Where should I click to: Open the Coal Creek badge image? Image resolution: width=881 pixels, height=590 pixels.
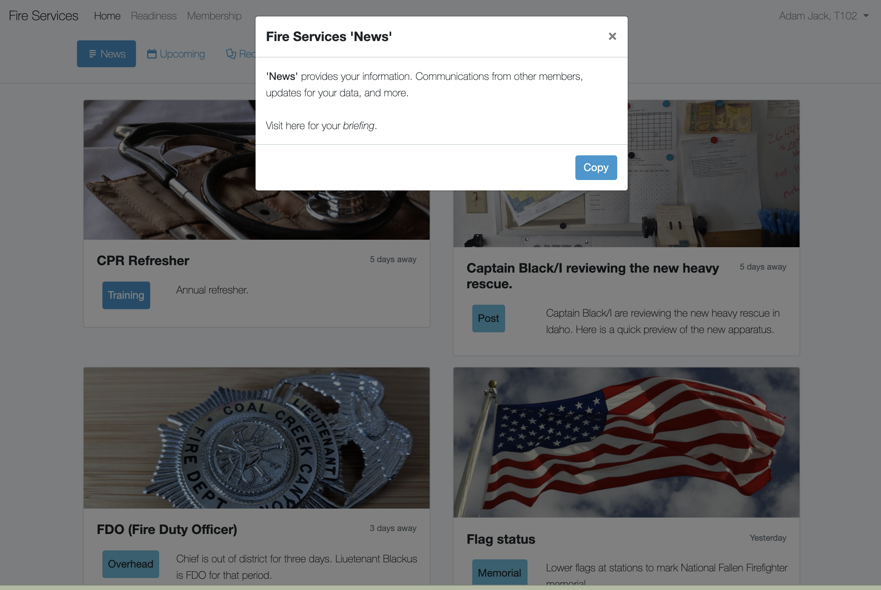pyautogui.click(x=256, y=438)
